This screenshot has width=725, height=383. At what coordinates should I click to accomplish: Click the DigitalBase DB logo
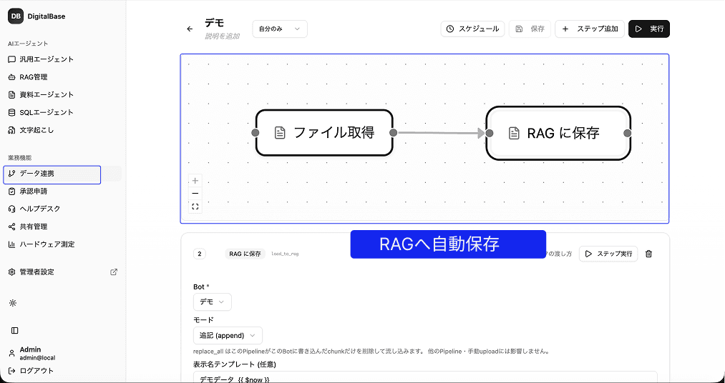(15, 16)
